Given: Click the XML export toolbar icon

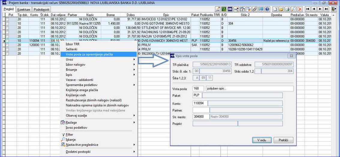Looking at the screenshot, I should [x=230, y=9].
